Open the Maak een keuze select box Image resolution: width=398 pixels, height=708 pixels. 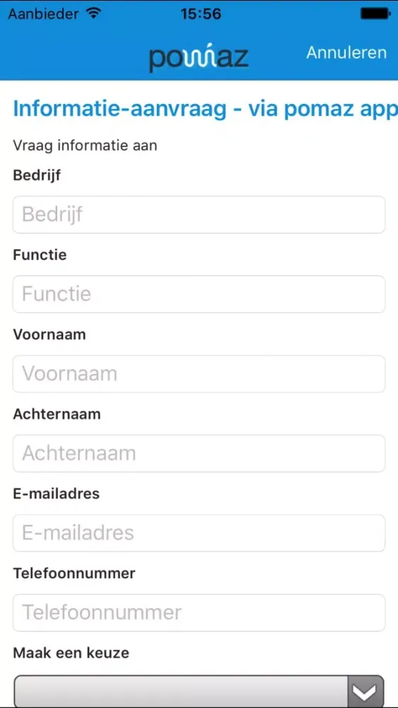click(199, 691)
